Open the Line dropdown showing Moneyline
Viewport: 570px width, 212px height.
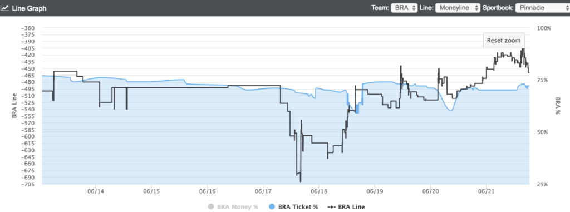458,8
